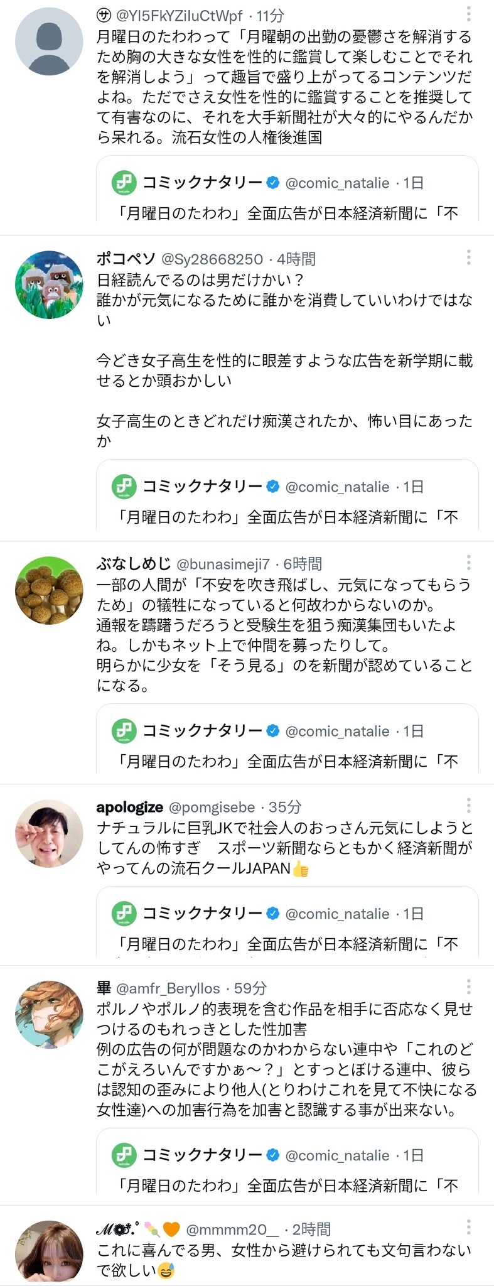Click the 6時間 timestamp on ぶなしめじ's tweet
The width and height of the screenshot is (494, 1286).
pos(303,564)
